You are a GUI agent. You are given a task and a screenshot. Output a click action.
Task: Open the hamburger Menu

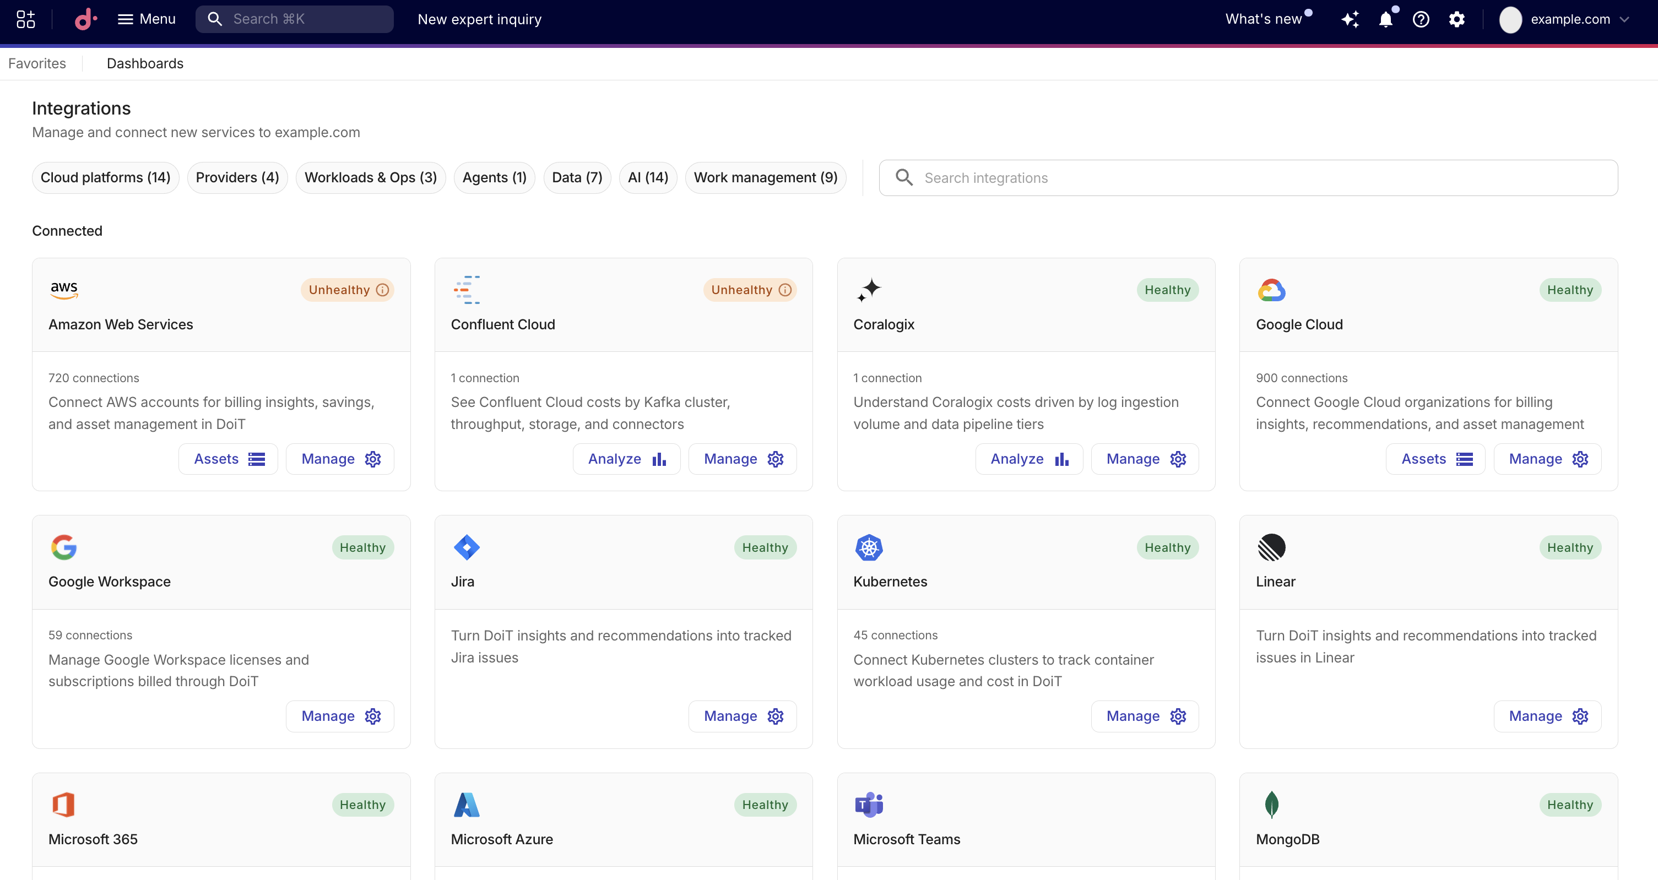point(146,19)
